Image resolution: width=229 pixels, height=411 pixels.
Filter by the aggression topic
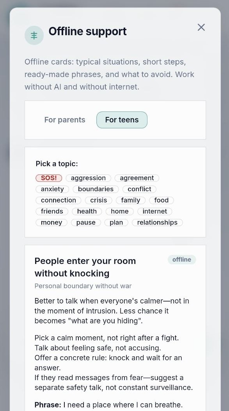[x=88, y=178]
